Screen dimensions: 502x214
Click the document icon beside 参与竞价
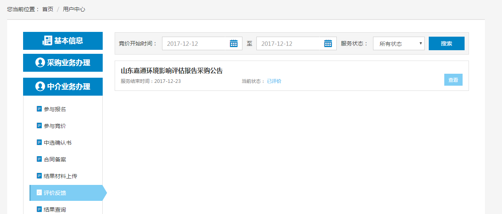click(x=39, y=126)
